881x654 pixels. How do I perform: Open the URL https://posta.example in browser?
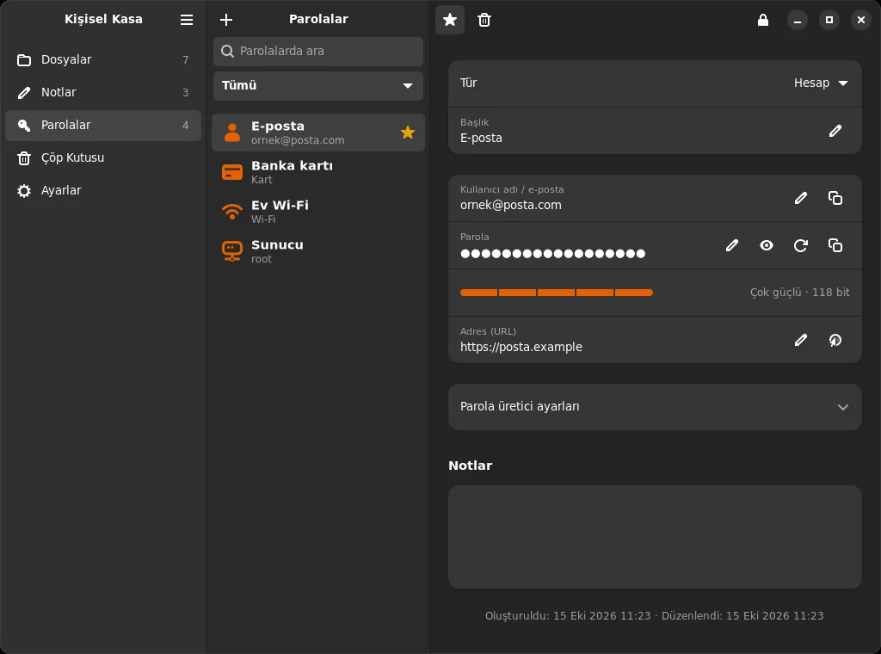[835, 340]
